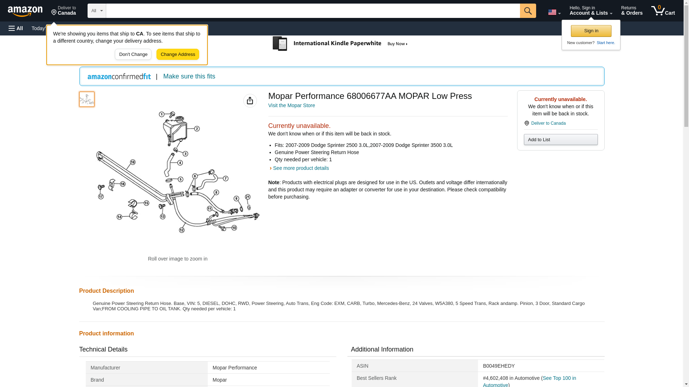Focus the Amazon search input field
The height and width of the screenshot is (387, 689).
[x=313, y=11]
